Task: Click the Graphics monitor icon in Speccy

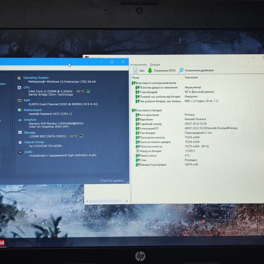Action: coord(20,120)
